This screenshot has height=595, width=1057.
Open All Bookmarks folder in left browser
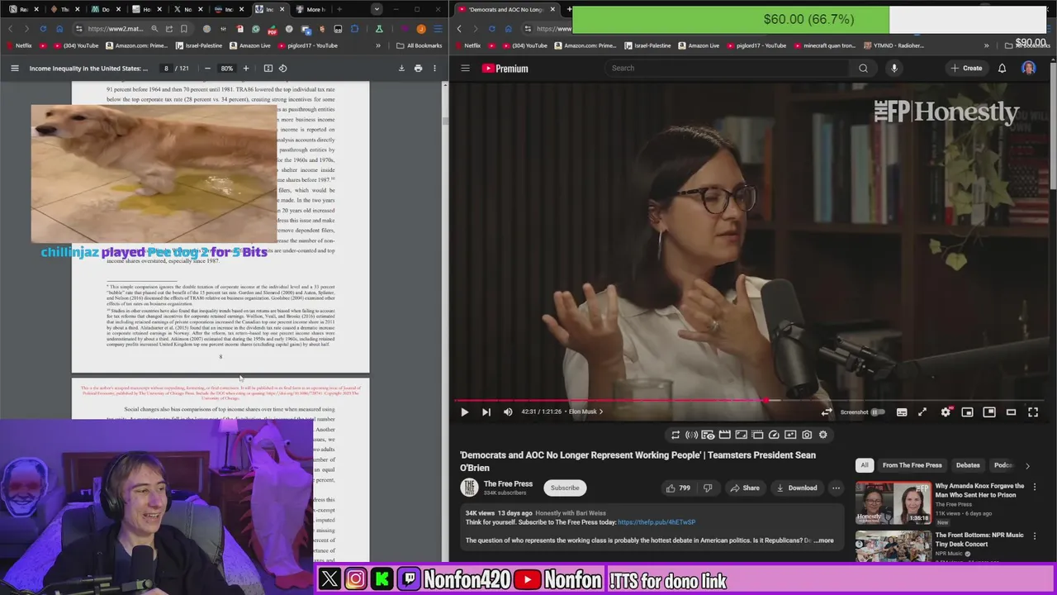(419, 45)
